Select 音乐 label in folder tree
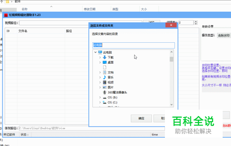The width and height of the screenshot is (231, 146). coord(110,77)
